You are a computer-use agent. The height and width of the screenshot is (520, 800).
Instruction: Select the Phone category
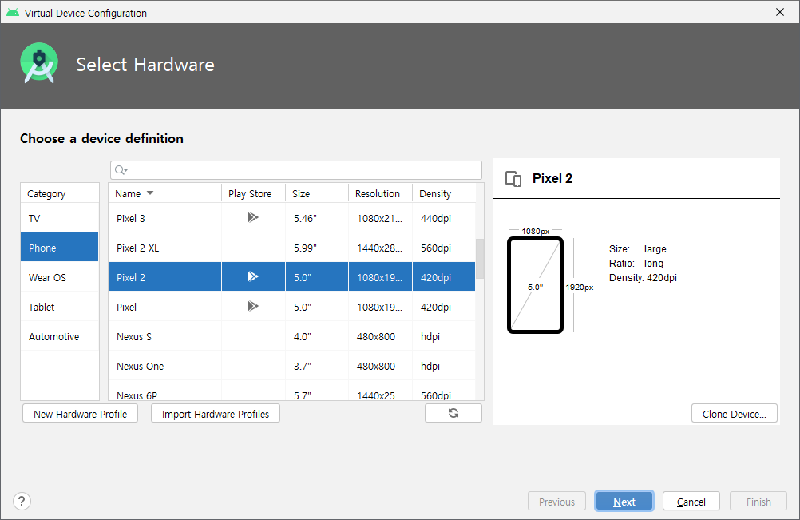click(x=60, y=248)
